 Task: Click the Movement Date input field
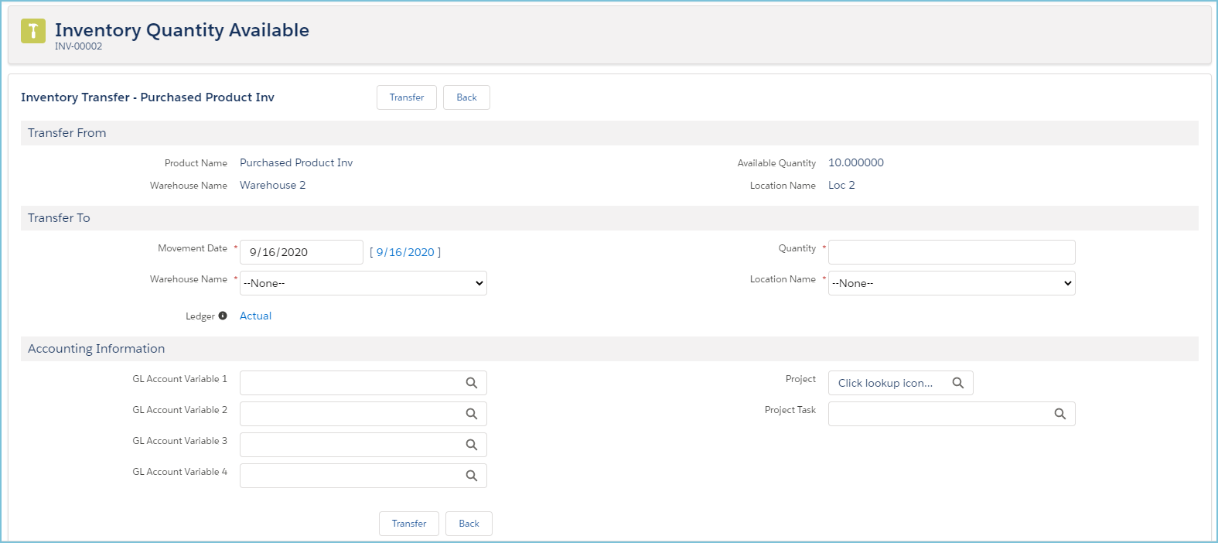click(301, 252)
